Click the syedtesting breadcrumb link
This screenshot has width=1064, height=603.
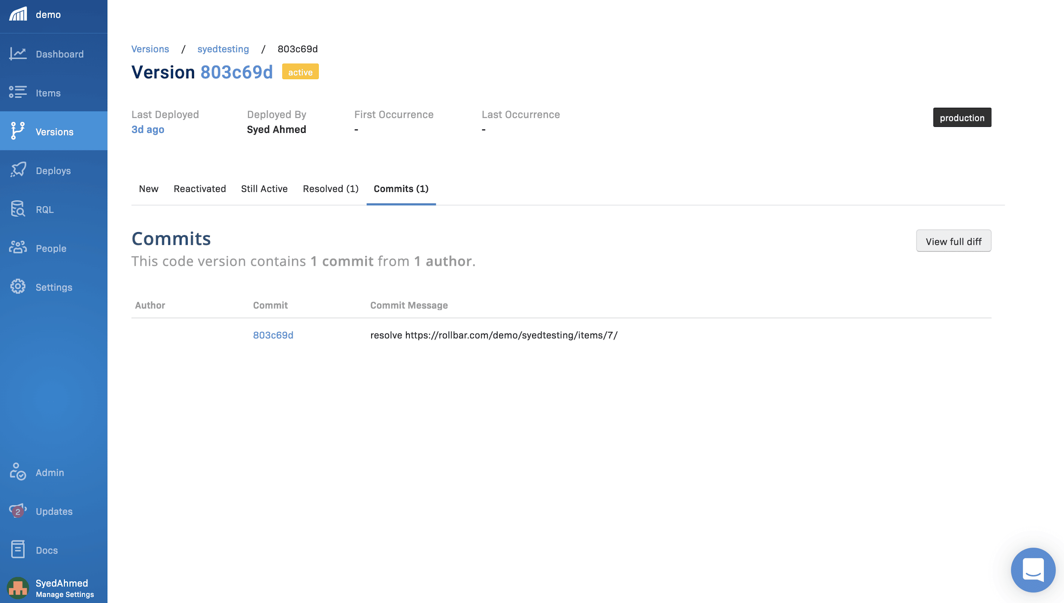click(223, 48)
